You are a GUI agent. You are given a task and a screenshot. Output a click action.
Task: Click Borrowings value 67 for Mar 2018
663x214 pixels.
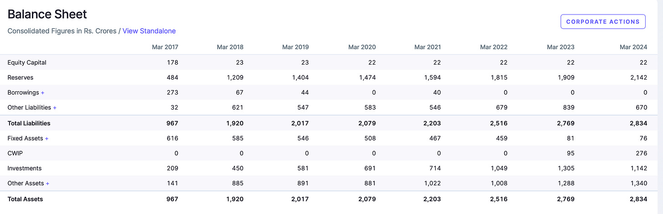239,93
